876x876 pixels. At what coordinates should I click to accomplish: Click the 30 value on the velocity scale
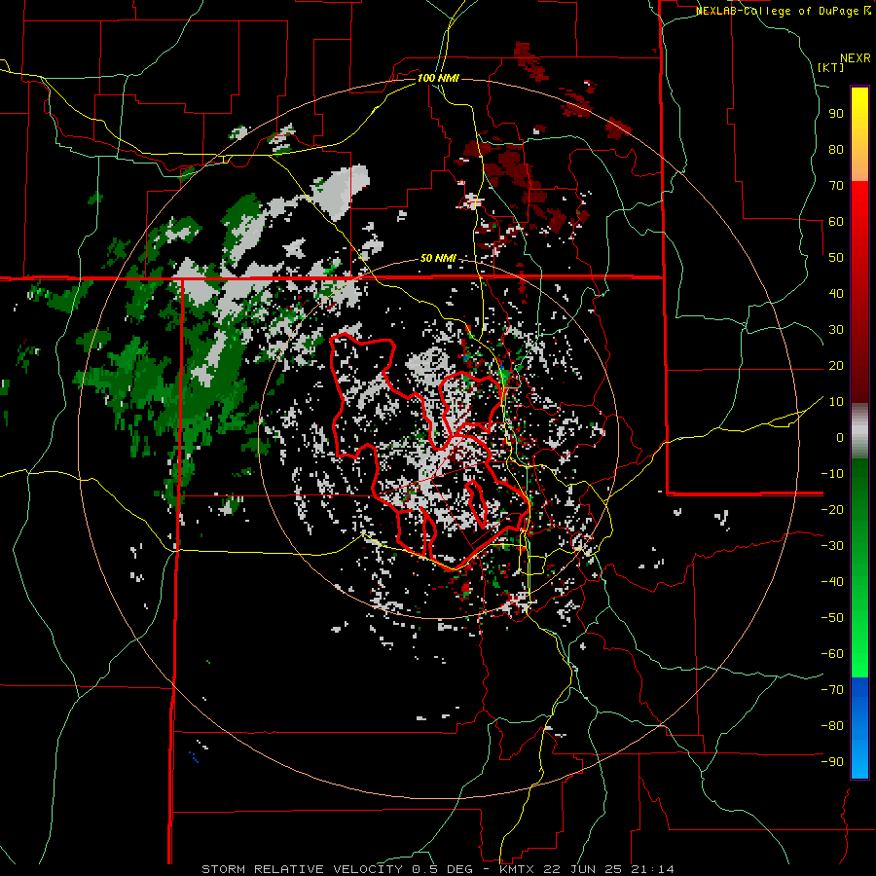[x=836, y=330]
